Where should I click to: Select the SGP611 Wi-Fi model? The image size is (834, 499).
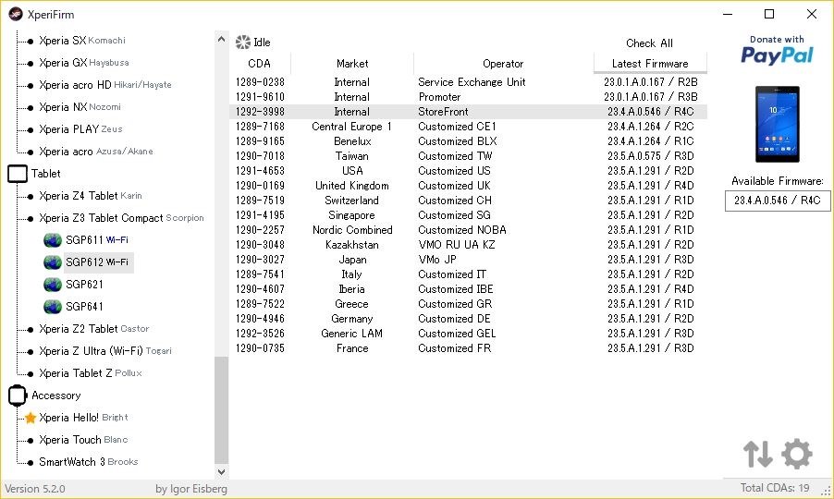(x=97, y=240)
